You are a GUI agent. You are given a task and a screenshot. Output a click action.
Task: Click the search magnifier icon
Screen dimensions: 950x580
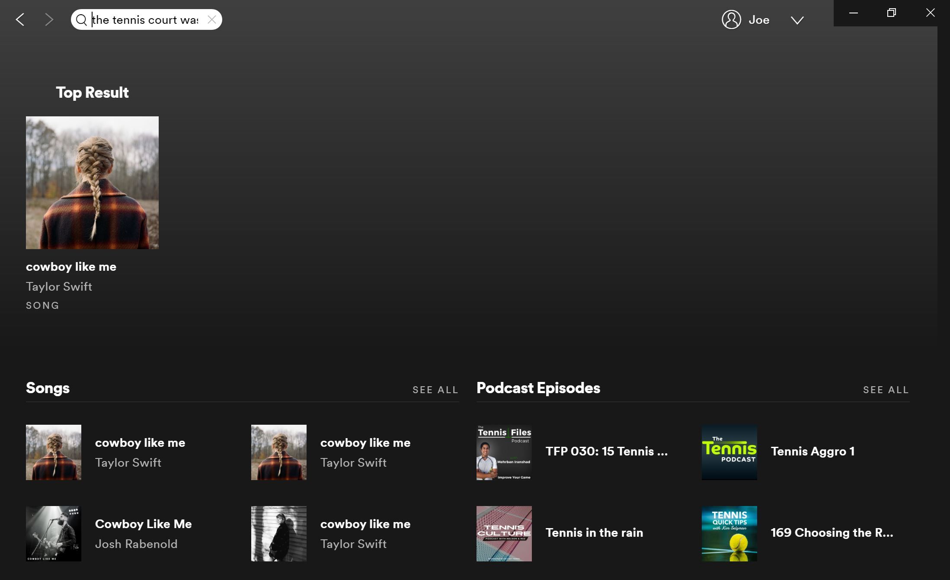pyautogui.click(x=81, y=19)
